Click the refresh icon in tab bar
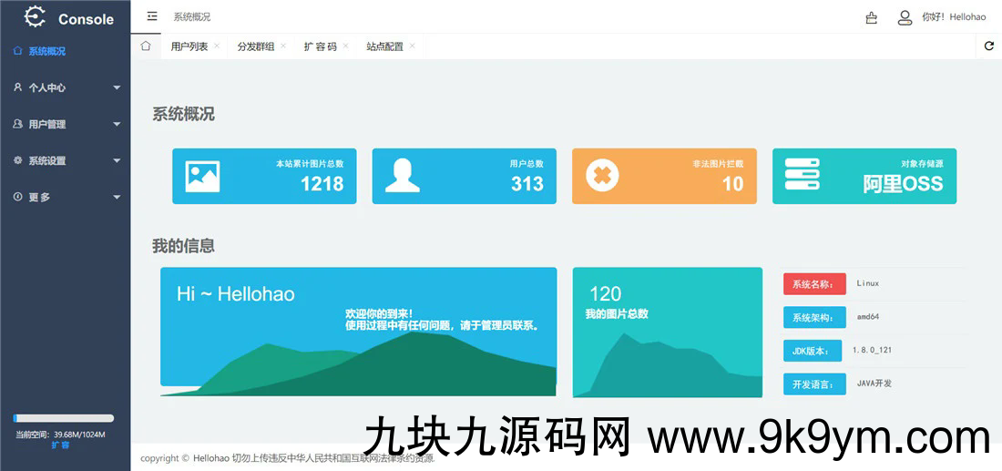Screen dimensions: 1002x471 click(x=988, y=46)
